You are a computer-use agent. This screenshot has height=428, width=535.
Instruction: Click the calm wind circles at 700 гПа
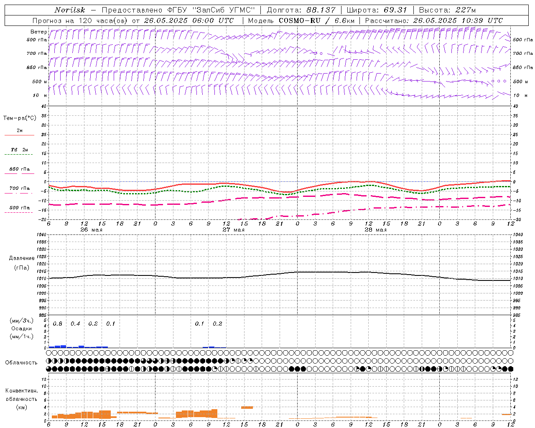click(x=318, y=53)
